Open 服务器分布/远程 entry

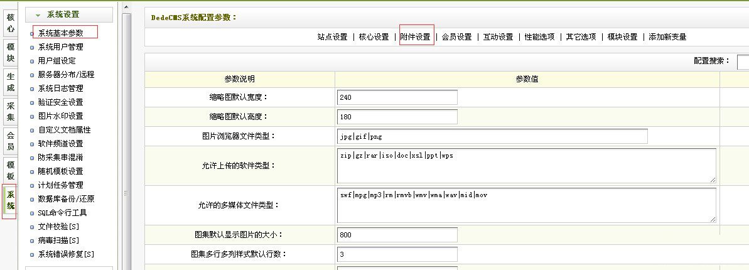pyautogui.click(x=66, y=75)
